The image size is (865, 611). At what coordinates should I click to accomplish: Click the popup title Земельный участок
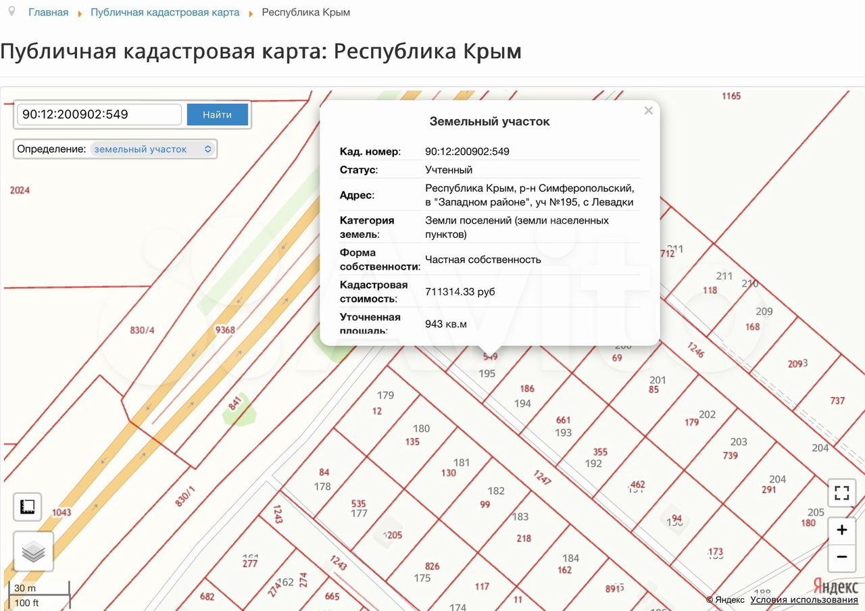[x=490, y=122]
